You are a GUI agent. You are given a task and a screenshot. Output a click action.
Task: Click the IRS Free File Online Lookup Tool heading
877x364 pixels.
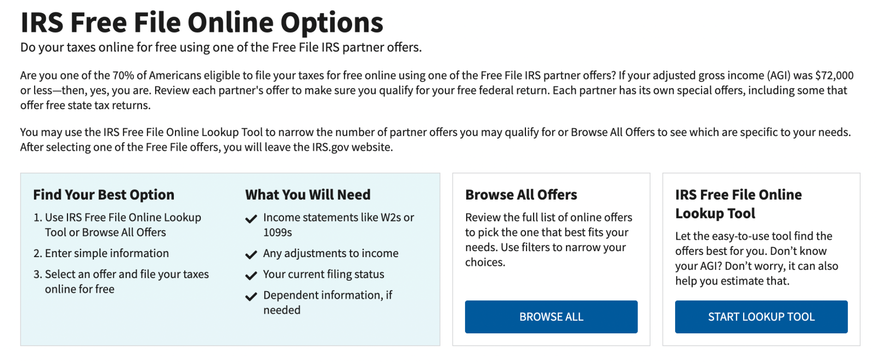coord(738,204)
